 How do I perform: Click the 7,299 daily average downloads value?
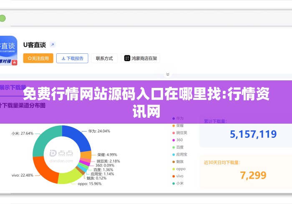(253, 175)
